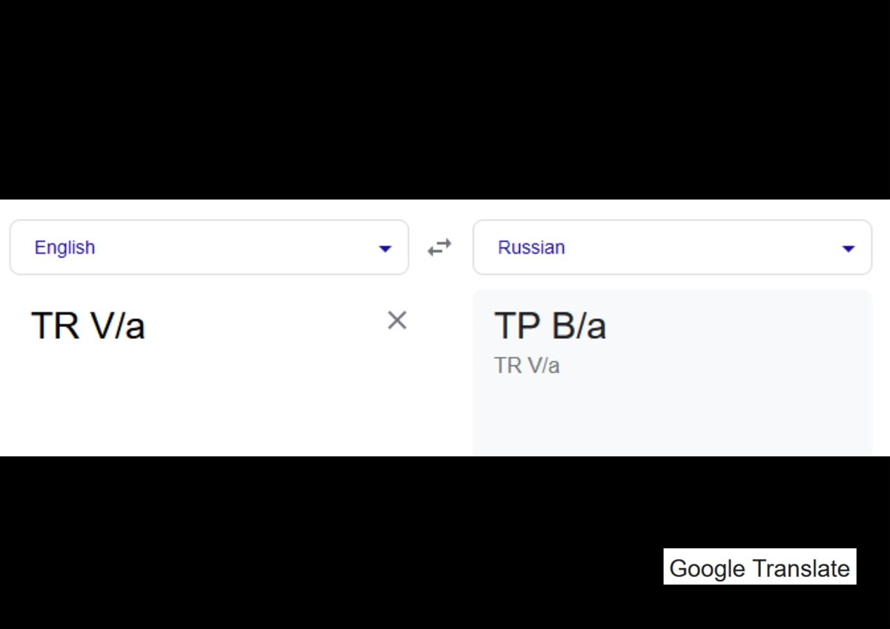Place cursor after "V/a" in source box

[x=146, y=326]
